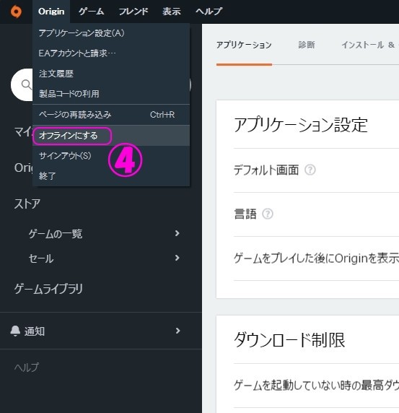Select サインアウト(S) menu entry
The width and height of the screenshot is (399, 413).
[111, 156]
